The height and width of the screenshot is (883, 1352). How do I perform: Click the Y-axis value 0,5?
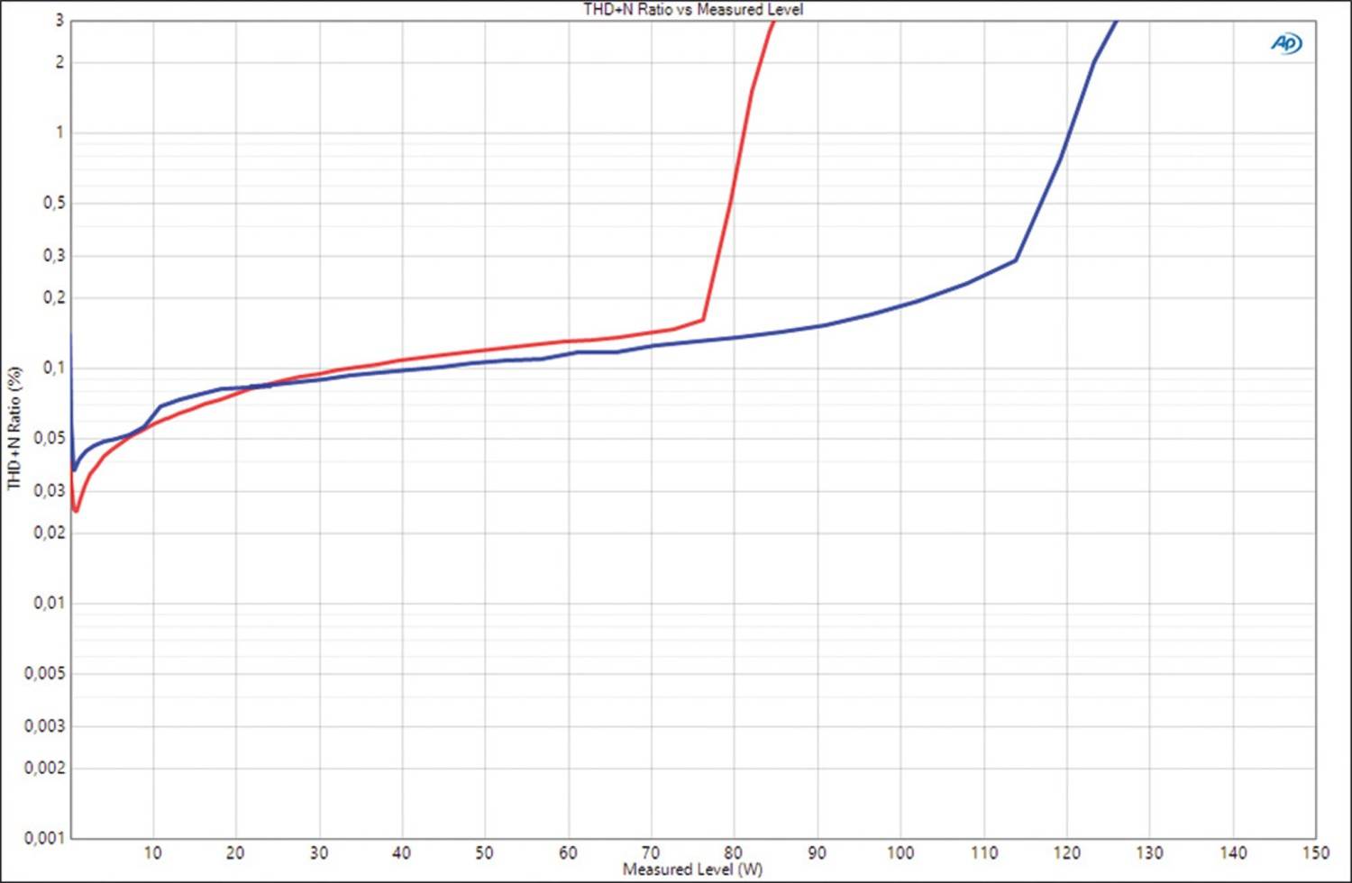coord(54,204)
